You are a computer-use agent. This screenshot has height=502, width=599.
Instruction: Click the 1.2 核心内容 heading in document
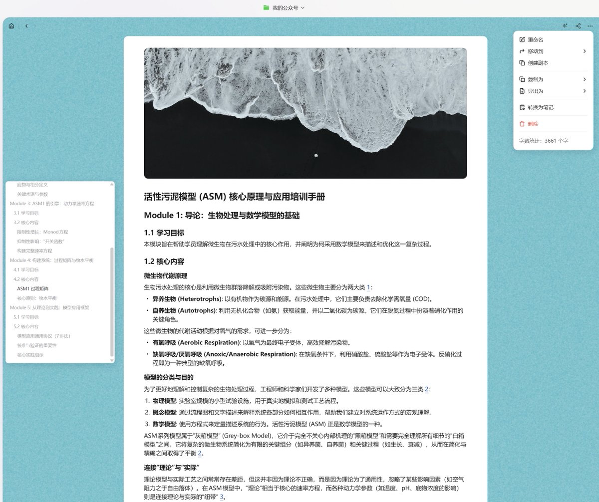(164, 261)
